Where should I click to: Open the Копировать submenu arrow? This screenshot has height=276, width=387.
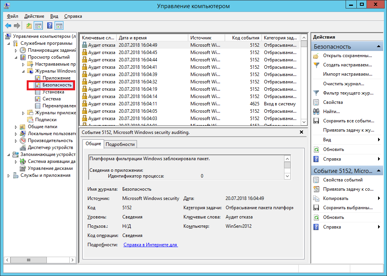pyautogui.click(x=379, y=198)
